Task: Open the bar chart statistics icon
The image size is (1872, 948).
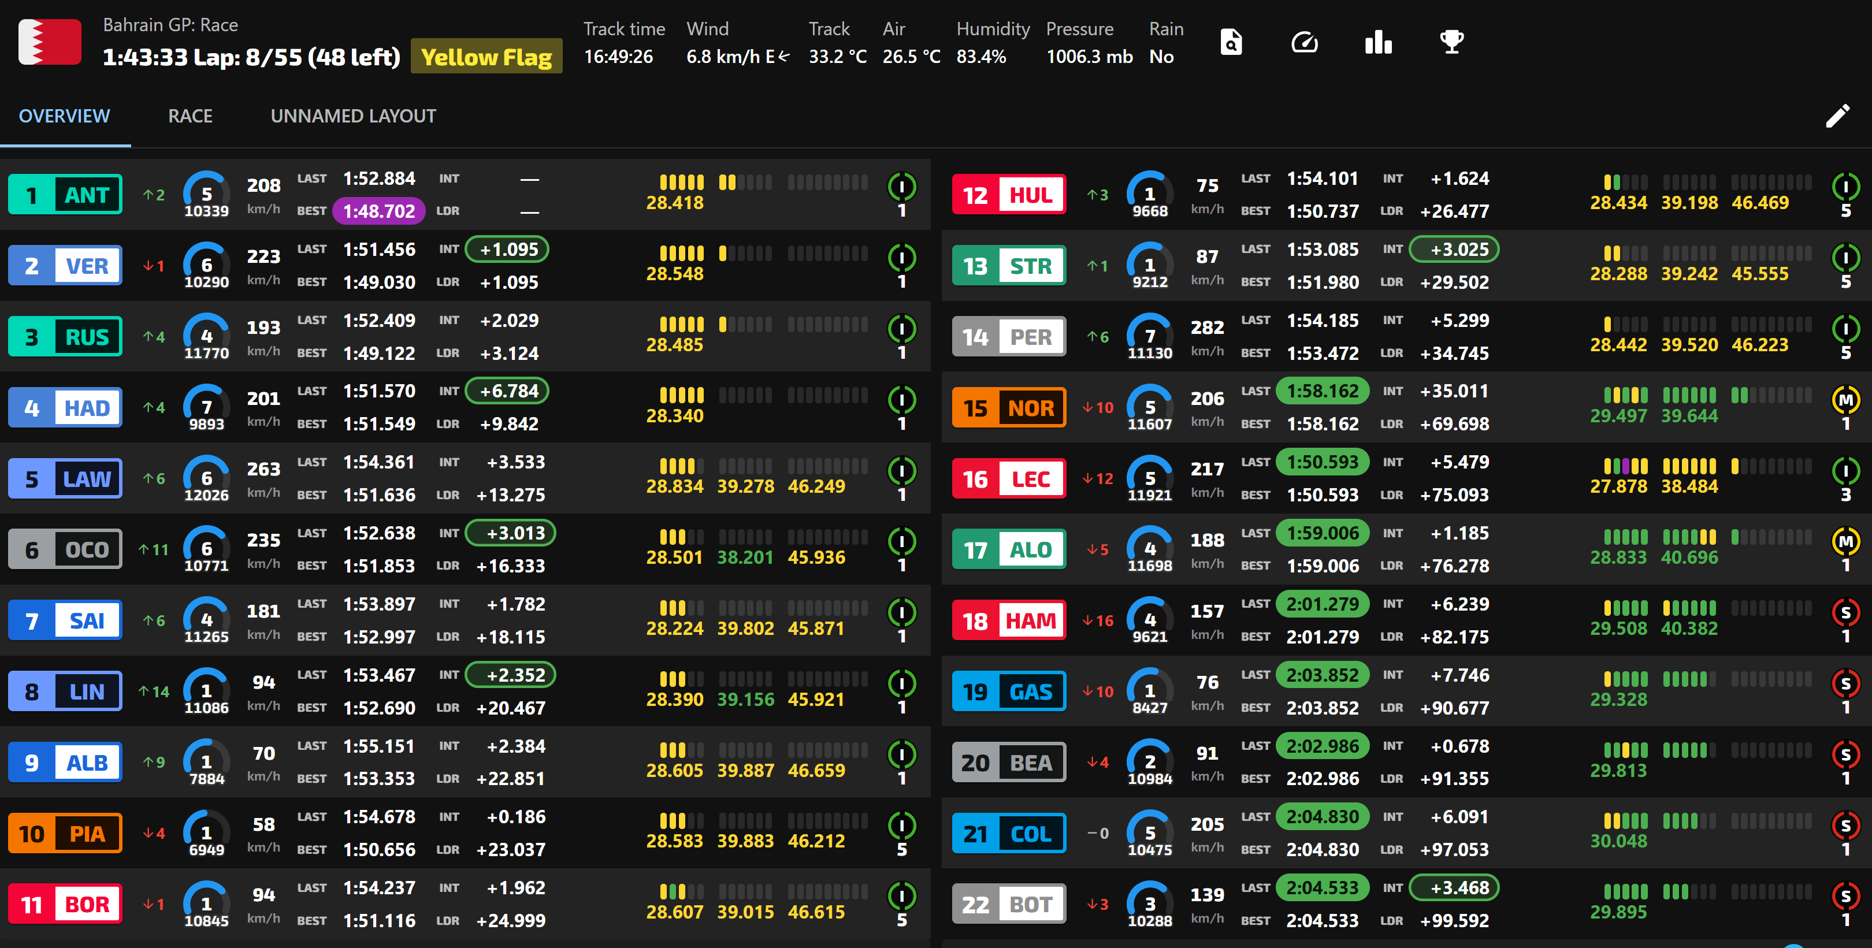Action: point(1378,42)
